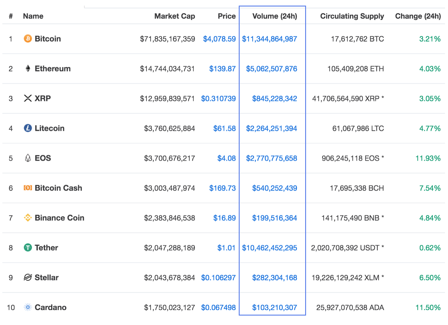The height and width of the screenshot is (325, 448).
Task: Click the Tether logo icon
Action: [28, 247]
